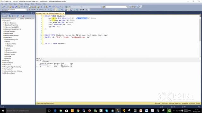The width and height of the screenshot is (202, 113).
Task: Collapse the Databases node
Action: 3,21
